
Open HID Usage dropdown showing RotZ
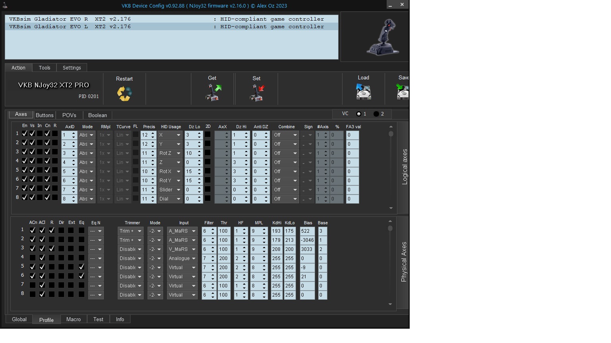pyautogui.click(x=170, y=153)
